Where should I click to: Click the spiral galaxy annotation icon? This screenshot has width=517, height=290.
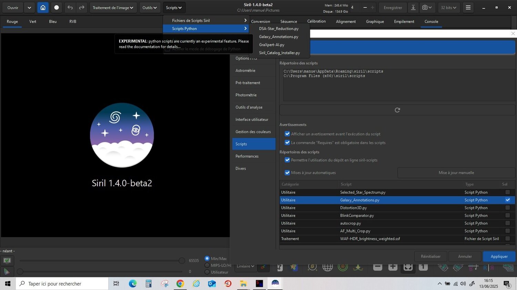313,267
